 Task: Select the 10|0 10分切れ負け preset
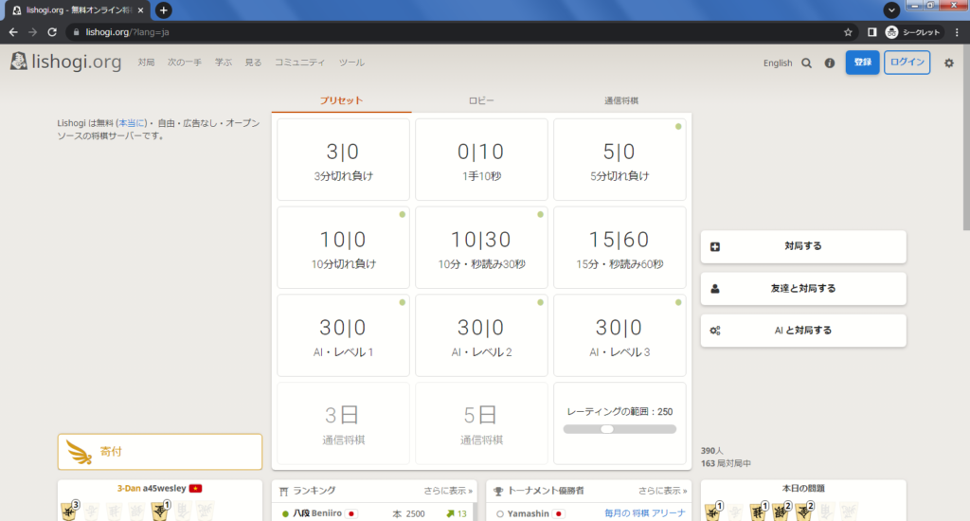(x=343, y=247)
